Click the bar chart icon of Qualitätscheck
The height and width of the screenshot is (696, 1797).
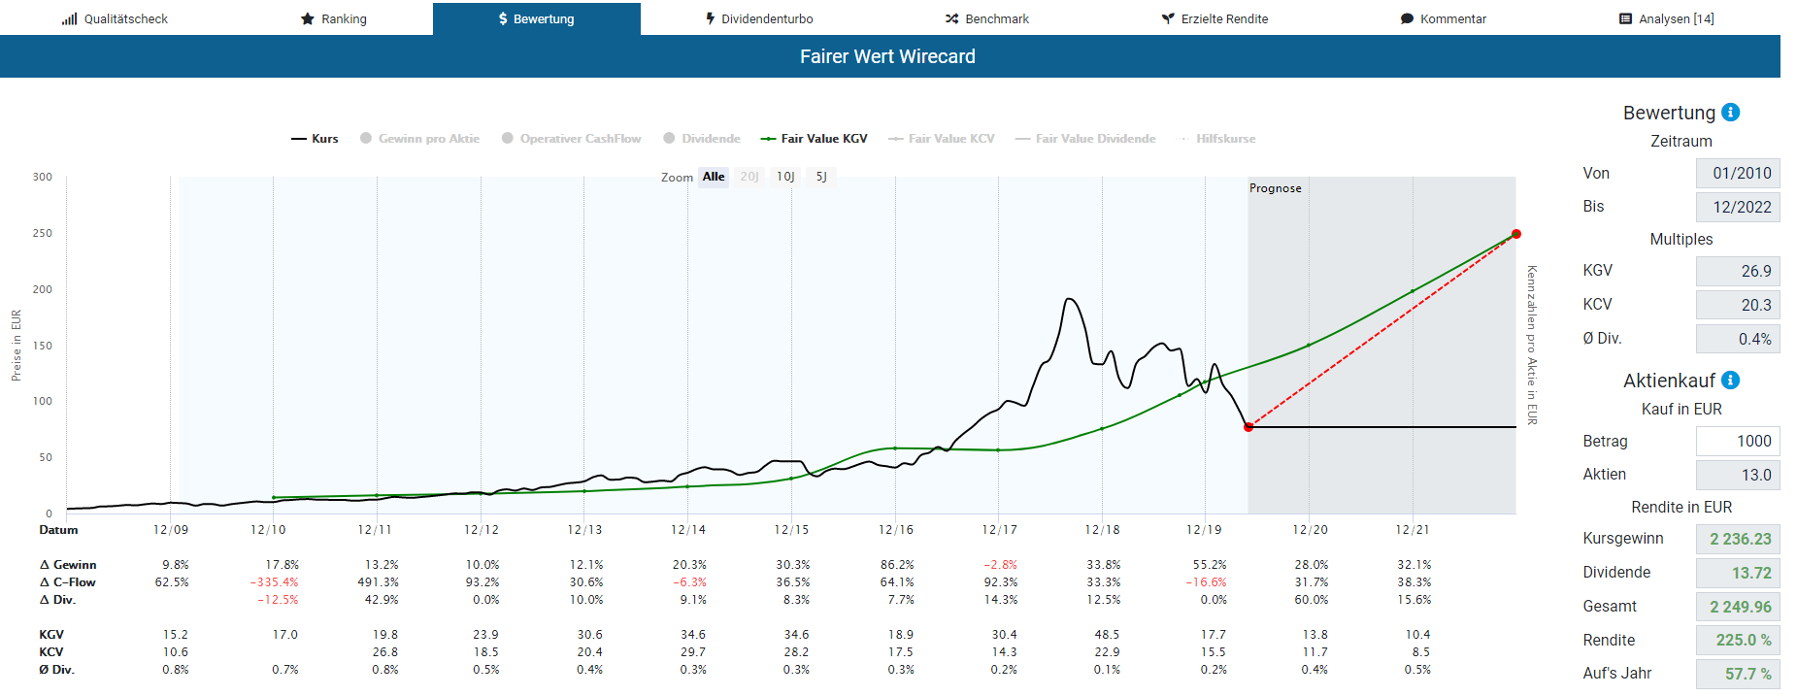coord(69,18)
